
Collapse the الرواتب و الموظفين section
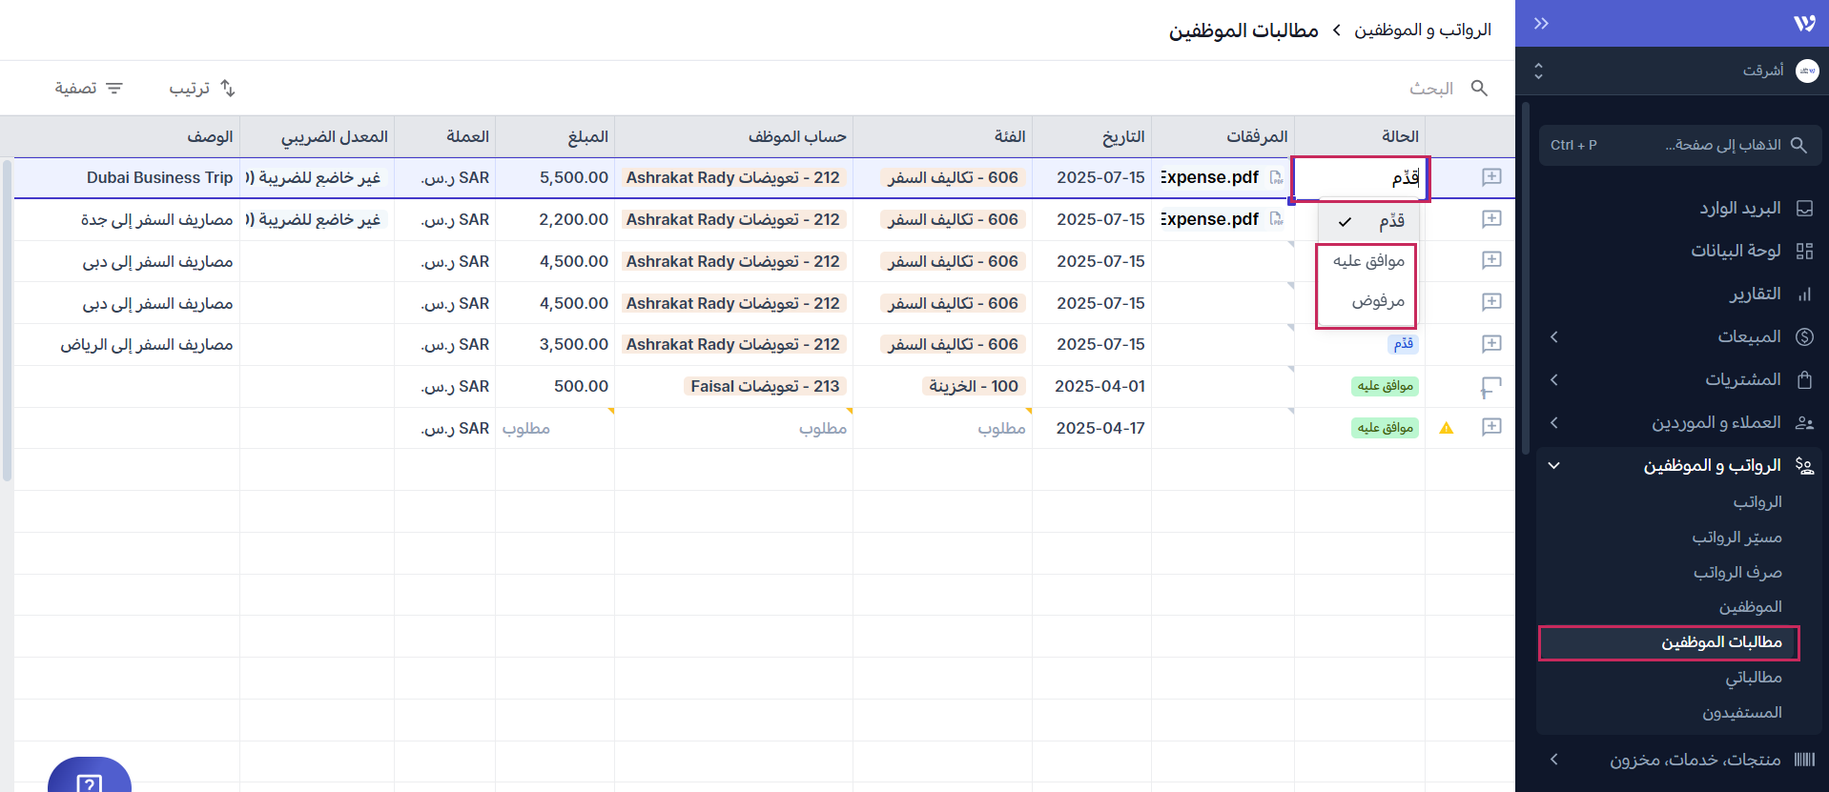[x=1554, y=465]
